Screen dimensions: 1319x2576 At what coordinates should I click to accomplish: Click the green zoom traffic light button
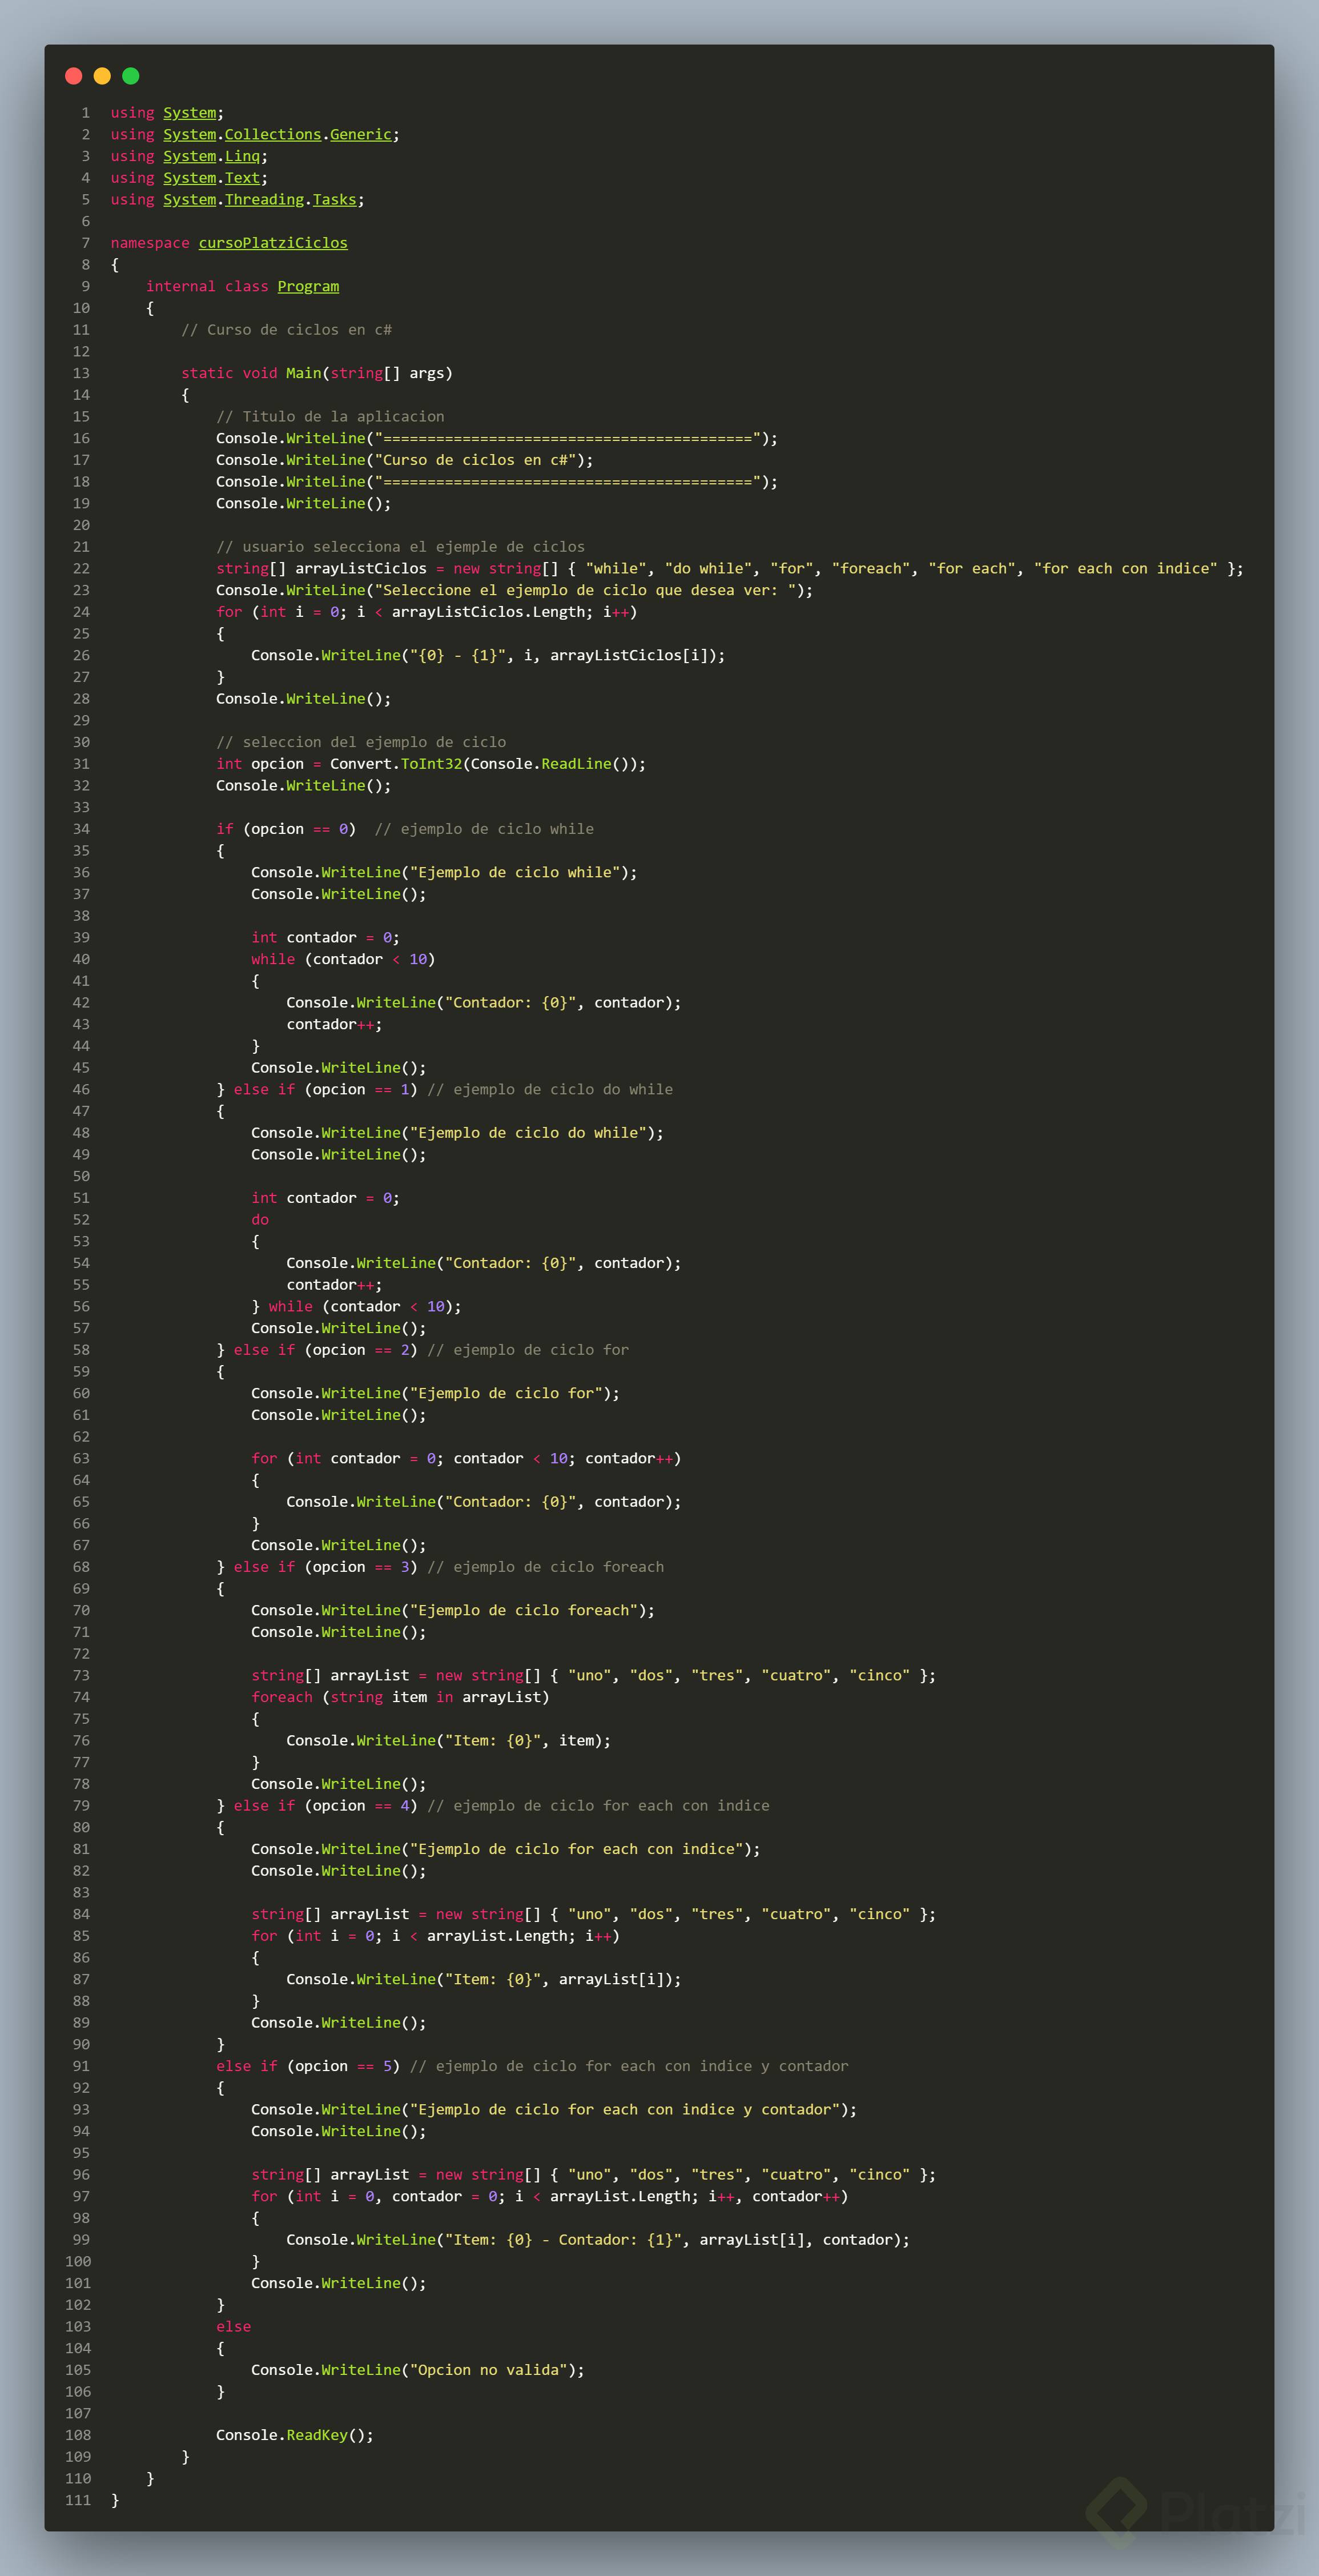(x=130, y=75)
